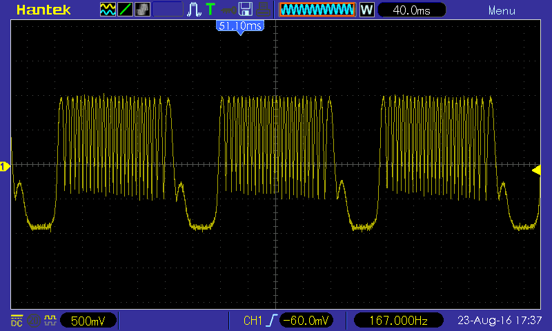Click the empty field beside persistence icon
The height and width of the screenshot is (331, 552).
[168, 10]
